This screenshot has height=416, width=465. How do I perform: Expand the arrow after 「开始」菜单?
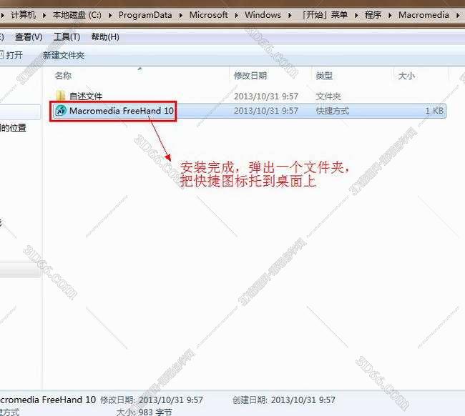tap(356, 15)
